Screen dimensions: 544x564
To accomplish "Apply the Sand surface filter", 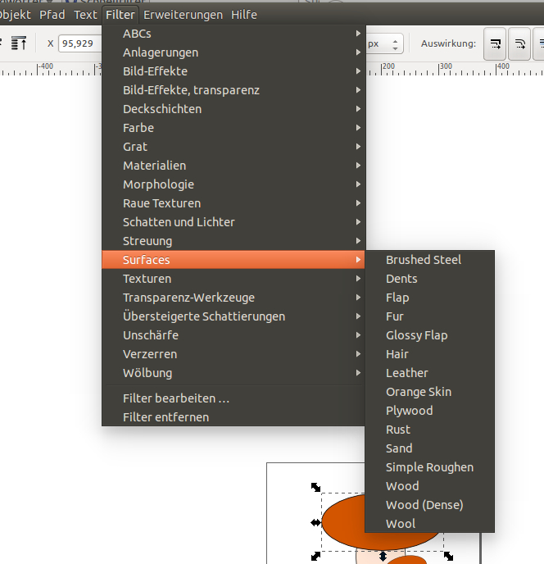I will [429, 448].
